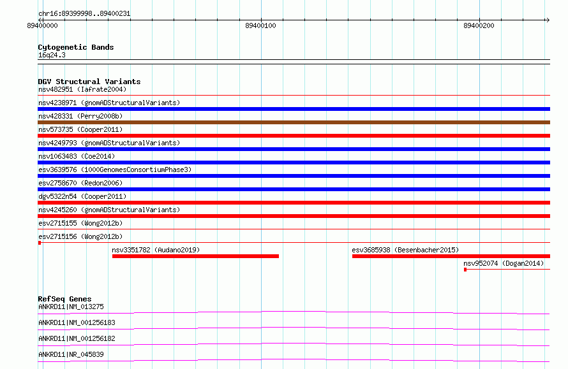Viewport: 568px width, 369px height.
Task: Click the dgv5322n54 (Cooper2011) label
Action: (x=82, y=196)
